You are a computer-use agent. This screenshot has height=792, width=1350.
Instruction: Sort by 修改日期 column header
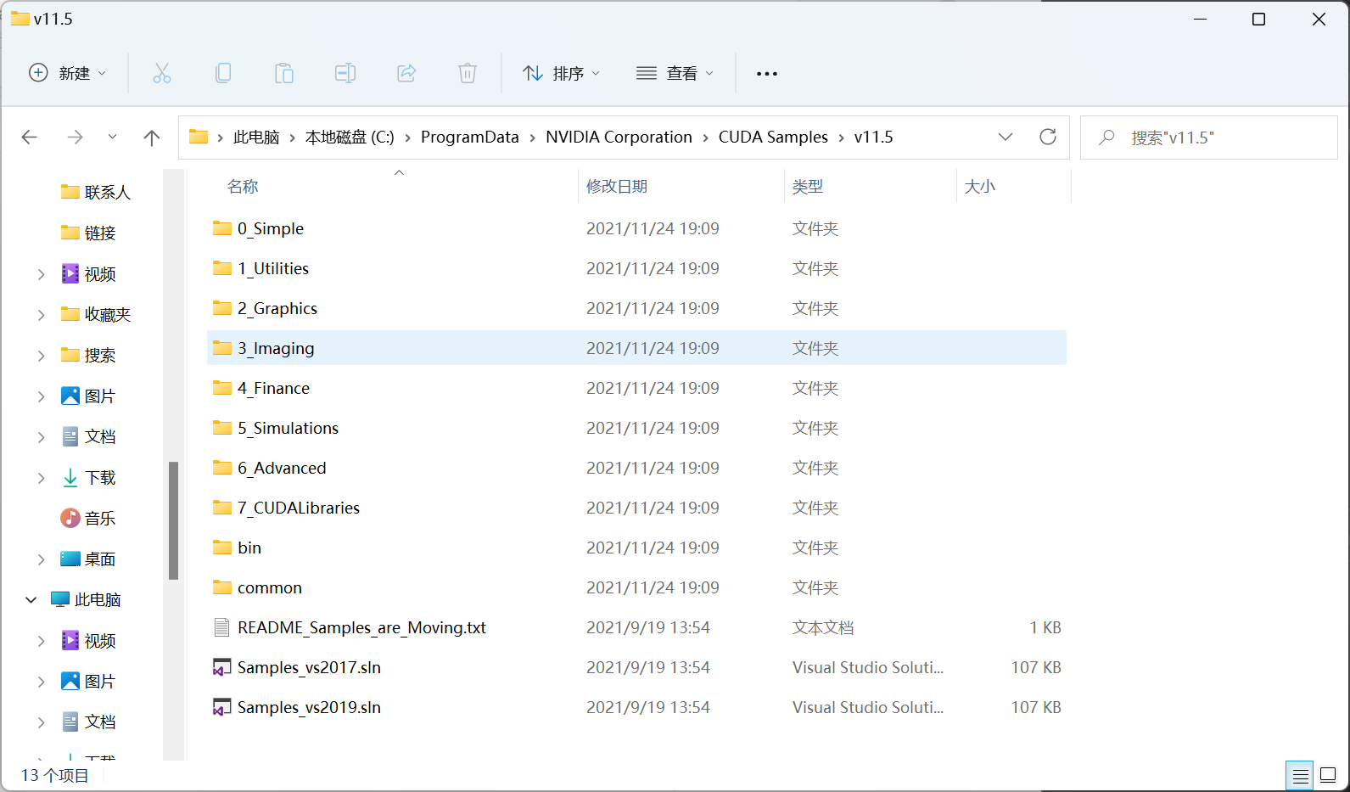(617, 186)
